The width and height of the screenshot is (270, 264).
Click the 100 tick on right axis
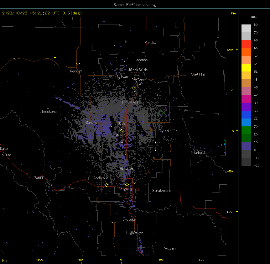point(230,50)
